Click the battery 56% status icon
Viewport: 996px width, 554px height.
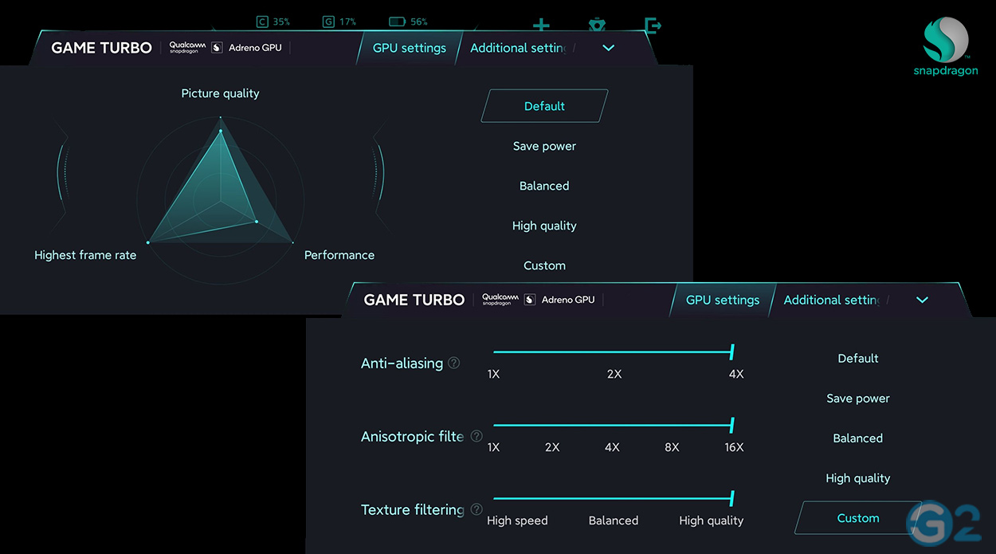(397, 22)
